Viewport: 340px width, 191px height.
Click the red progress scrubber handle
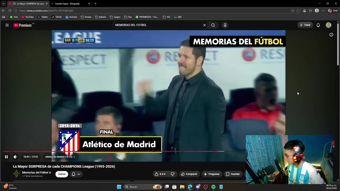coord(217,151)
